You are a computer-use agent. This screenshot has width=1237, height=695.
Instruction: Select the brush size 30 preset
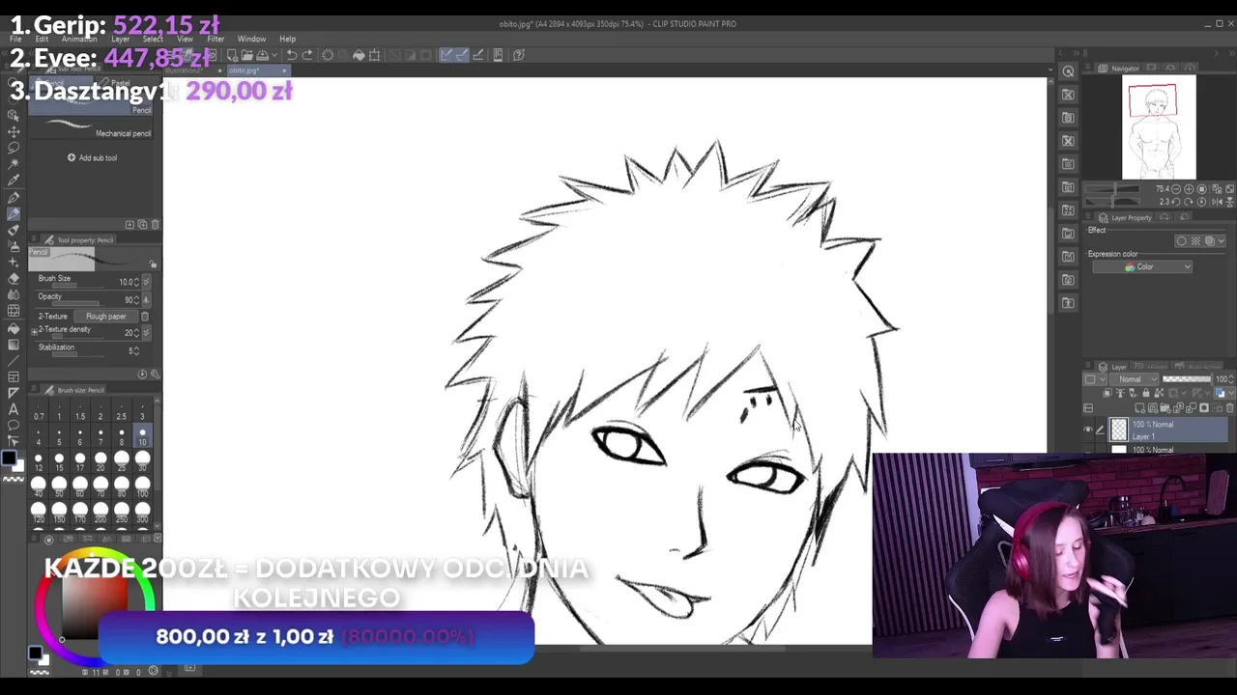142,462
